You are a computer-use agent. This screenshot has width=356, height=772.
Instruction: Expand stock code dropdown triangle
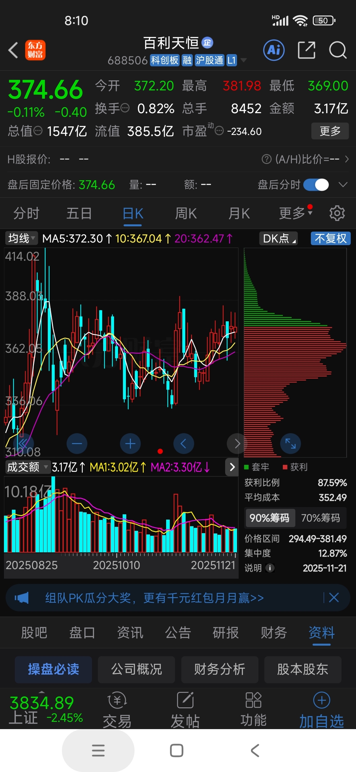[244, 60]
